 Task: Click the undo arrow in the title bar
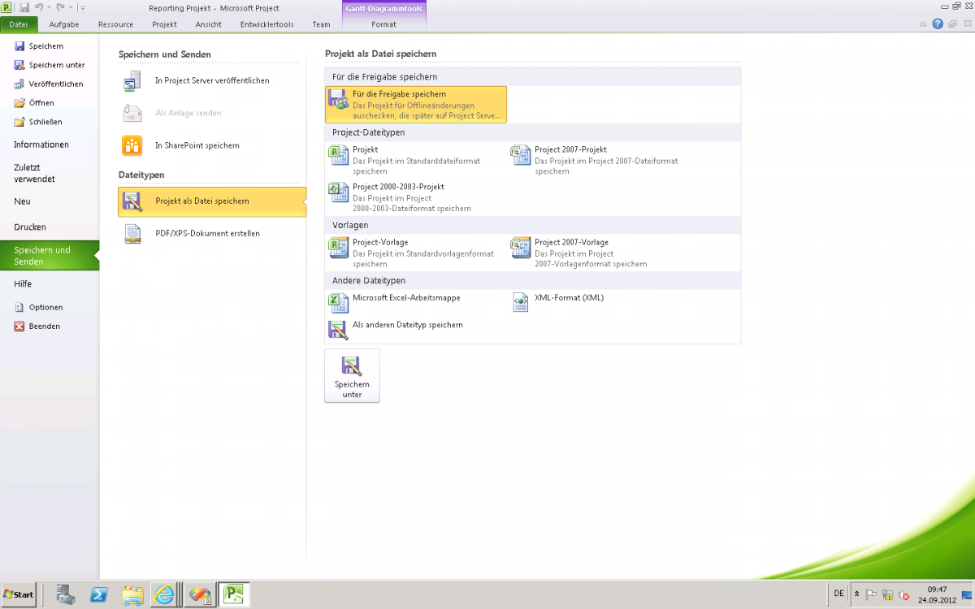(39, 7)
